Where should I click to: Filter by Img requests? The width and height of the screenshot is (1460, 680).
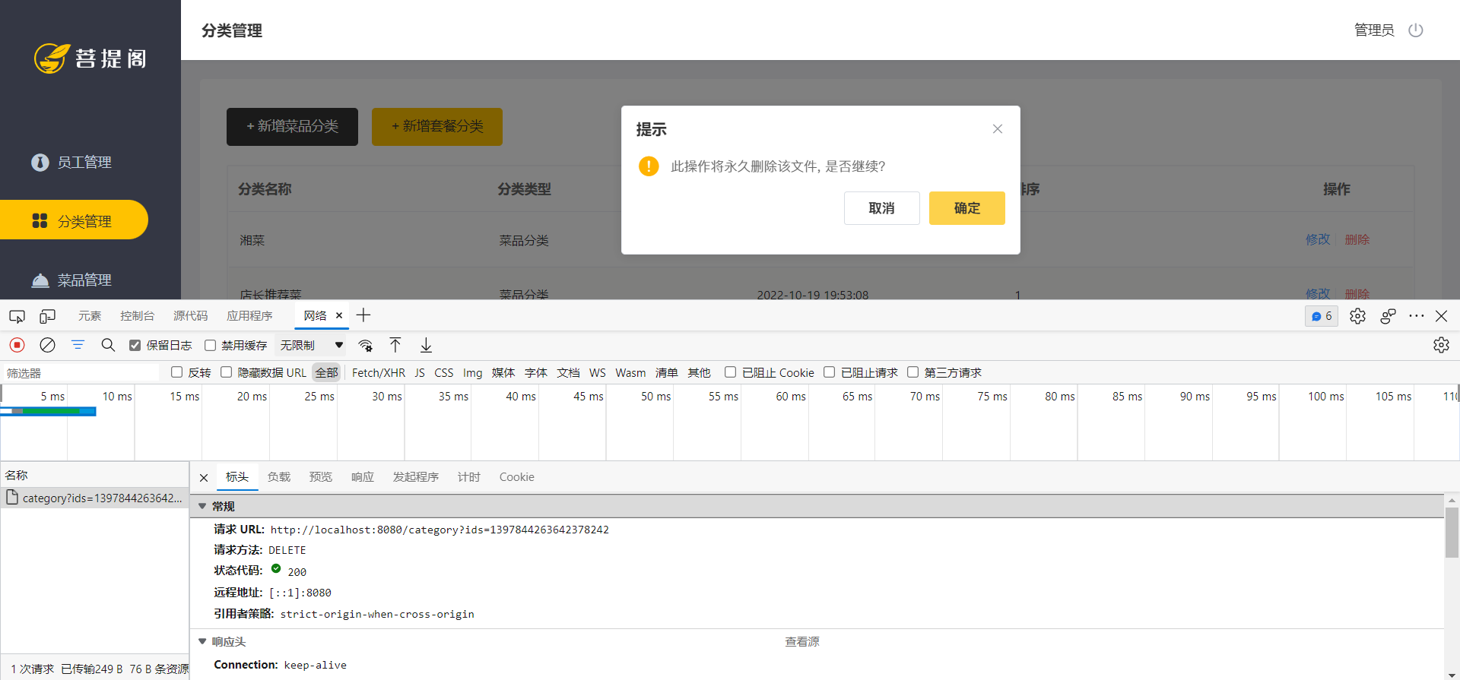click(472, 372)
